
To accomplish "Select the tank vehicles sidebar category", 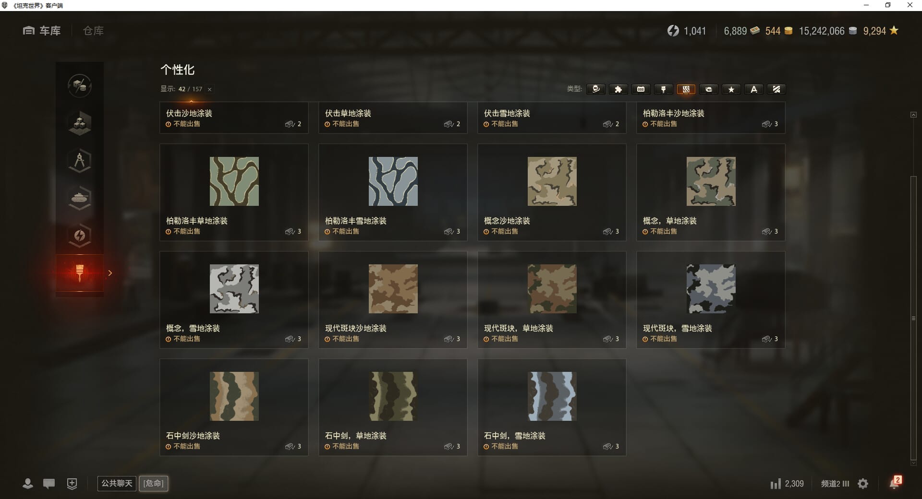I will pyautogui.click(x=80, y=198).
